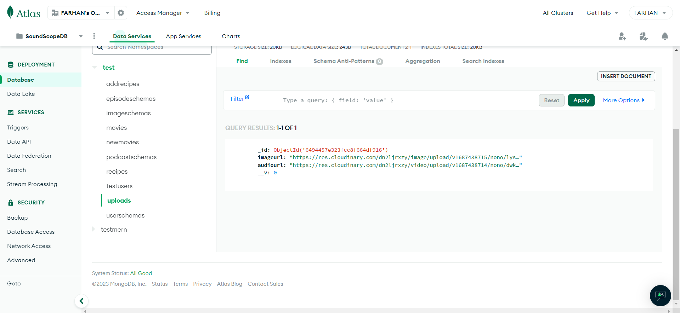Click the Atlas leaf logo
Viewport: 680px width, 313px height.
tap(10, 12)
